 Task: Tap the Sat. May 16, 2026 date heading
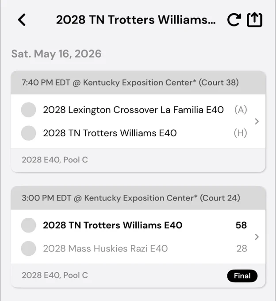pos(56,54)
